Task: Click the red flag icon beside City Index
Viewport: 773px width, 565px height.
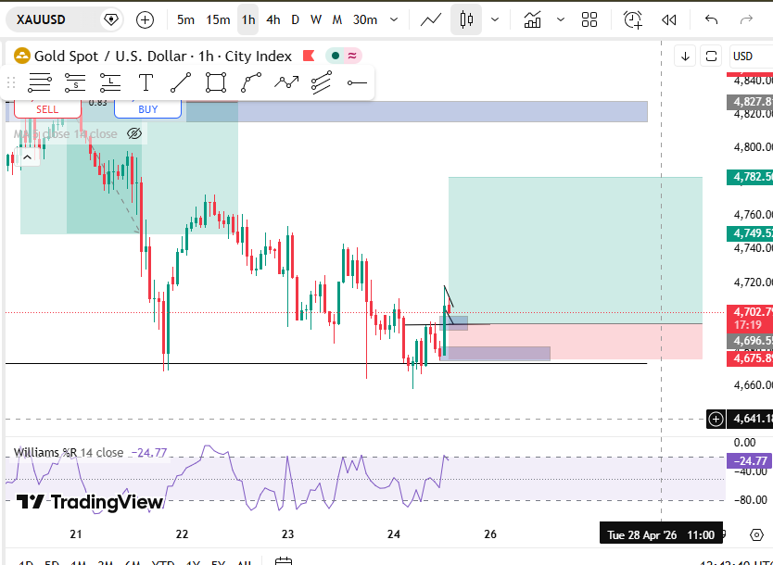Action: click(x=309, y=56)
